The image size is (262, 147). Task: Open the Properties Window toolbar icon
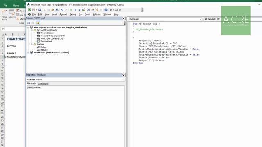(x=93, y=10)
